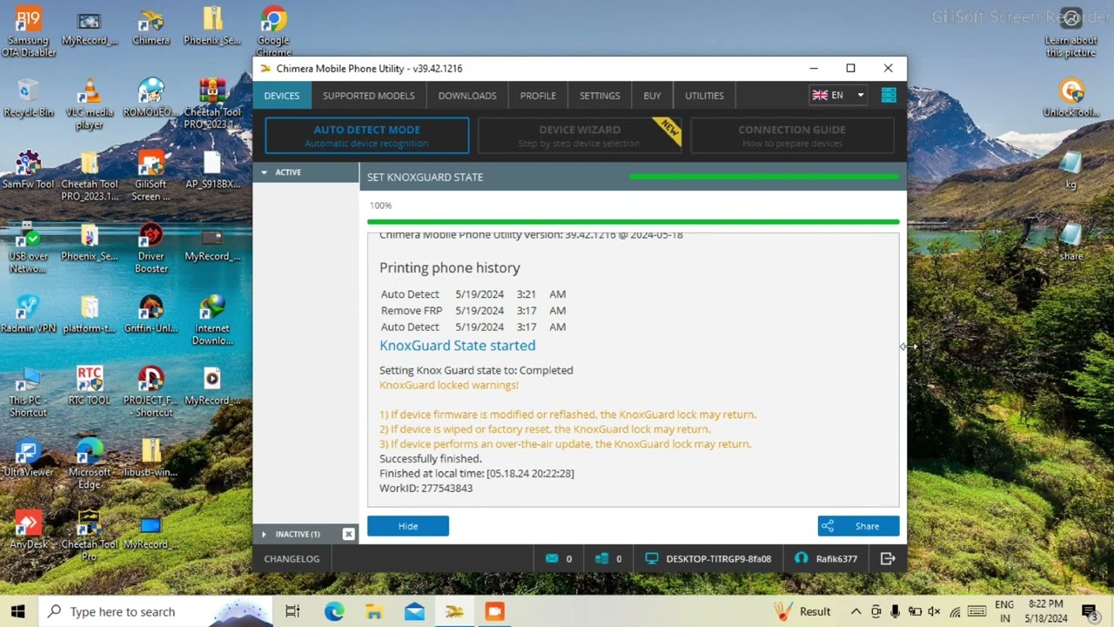Launch VLC media player desktop shortcut
1114x627 pixels.
click(89, 104)
